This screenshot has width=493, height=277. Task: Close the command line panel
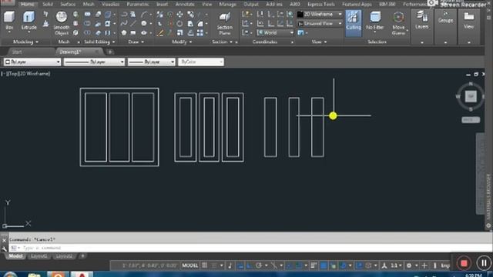pos(4,241)
